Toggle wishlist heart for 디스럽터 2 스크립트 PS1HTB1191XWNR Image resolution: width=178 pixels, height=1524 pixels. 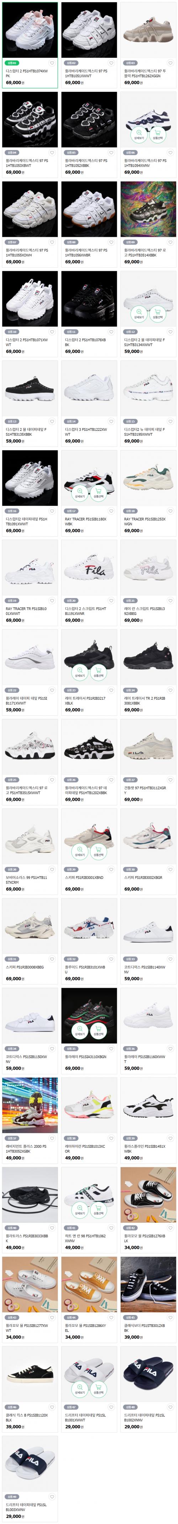tap(111, 601)
